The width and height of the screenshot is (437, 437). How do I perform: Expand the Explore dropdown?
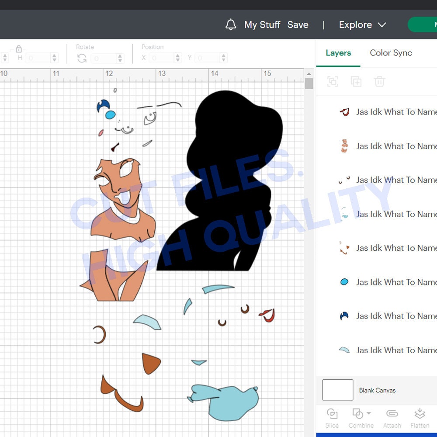tap(362, 24)
